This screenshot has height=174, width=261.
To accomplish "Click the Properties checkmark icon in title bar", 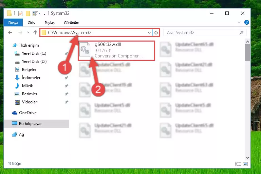I will coord(20,14).
